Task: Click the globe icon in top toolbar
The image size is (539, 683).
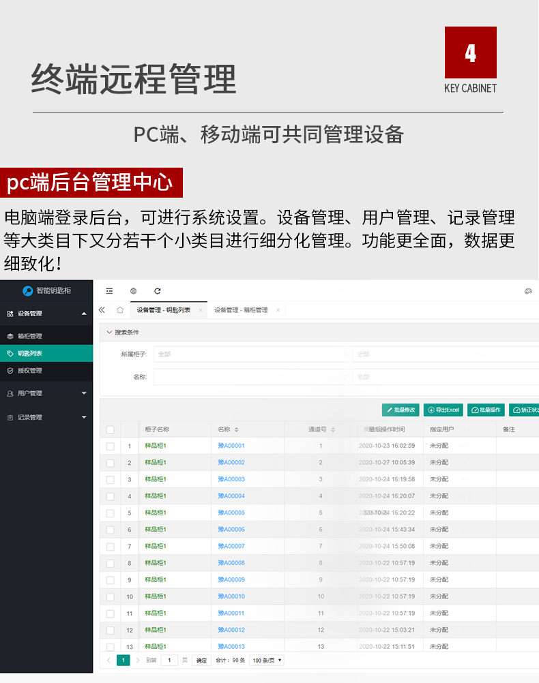Action: click(133, 291)
